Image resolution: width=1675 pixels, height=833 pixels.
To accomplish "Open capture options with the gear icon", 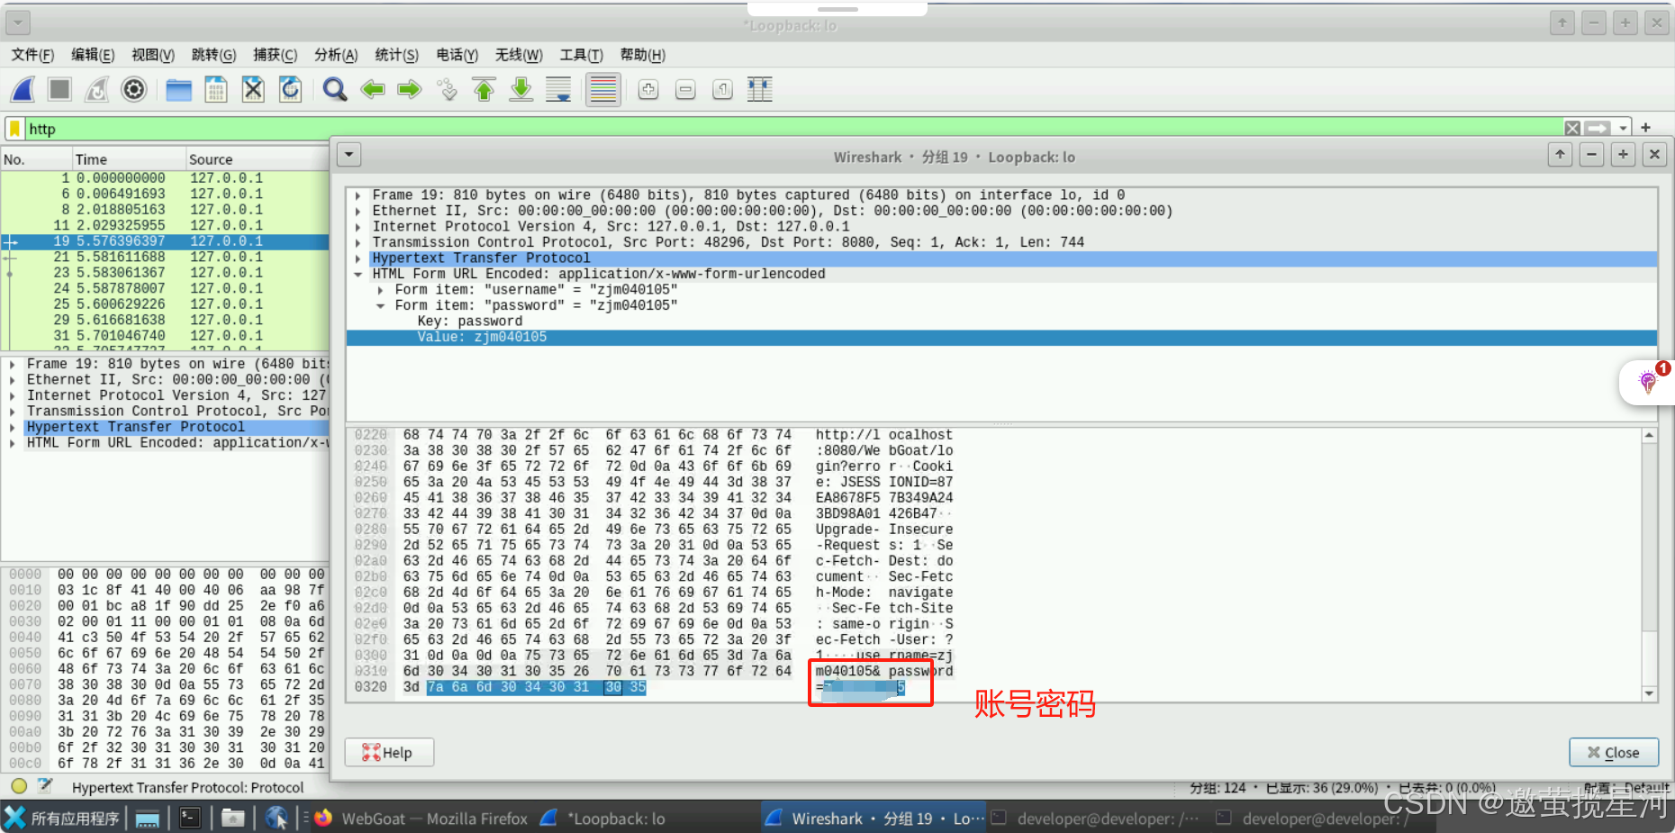I will point(133,89).
